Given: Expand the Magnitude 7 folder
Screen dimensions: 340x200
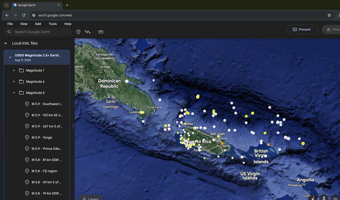Looking at the screenshot, I should click(14, 70).
